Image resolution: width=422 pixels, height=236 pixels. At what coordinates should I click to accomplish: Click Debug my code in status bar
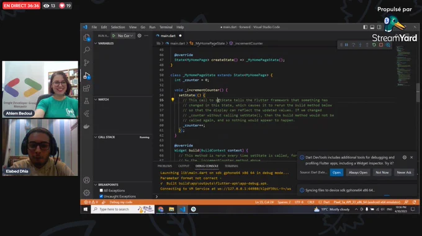point(121,202)
